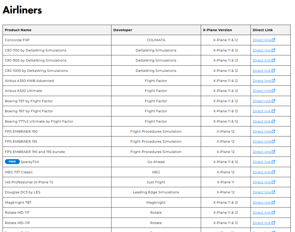Open Direct link text for Douglas DC3 by LES
The width and height of the screenshot is (295, 232).
tap(262, 192)
